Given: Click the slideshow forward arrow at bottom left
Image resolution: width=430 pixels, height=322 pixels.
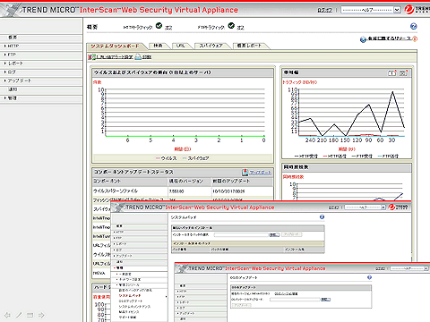Looking at the screenshot, I should [41, 315].
